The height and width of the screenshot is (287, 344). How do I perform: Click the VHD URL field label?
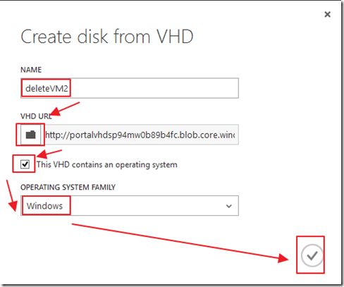(36, 116)
